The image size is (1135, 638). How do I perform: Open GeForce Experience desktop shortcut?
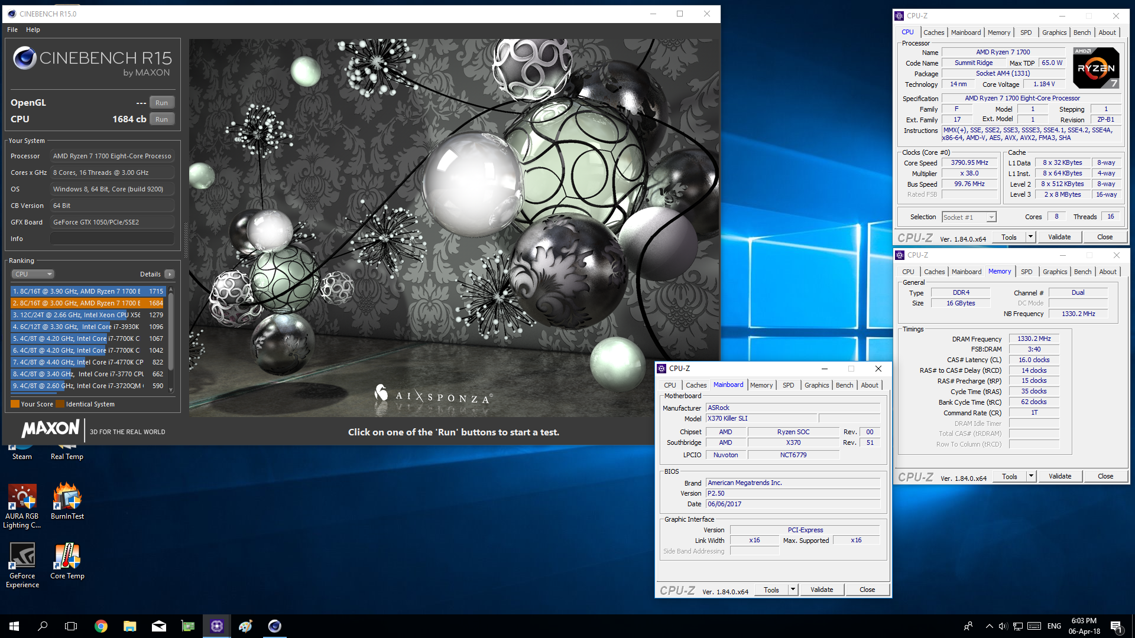[22, 565]
